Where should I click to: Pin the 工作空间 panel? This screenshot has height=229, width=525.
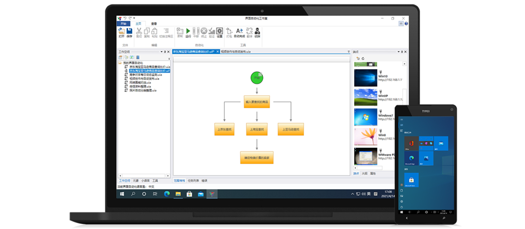(x=165, y=52)
